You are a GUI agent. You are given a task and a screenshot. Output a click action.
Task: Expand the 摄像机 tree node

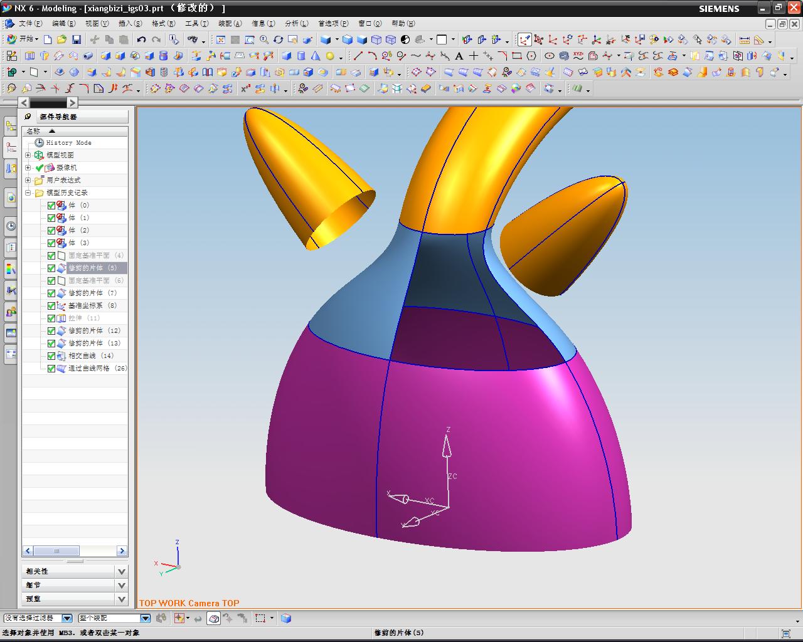[28, 167]
